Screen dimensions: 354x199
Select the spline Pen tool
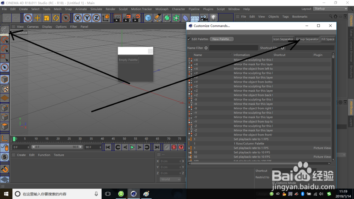coord(158,18)
